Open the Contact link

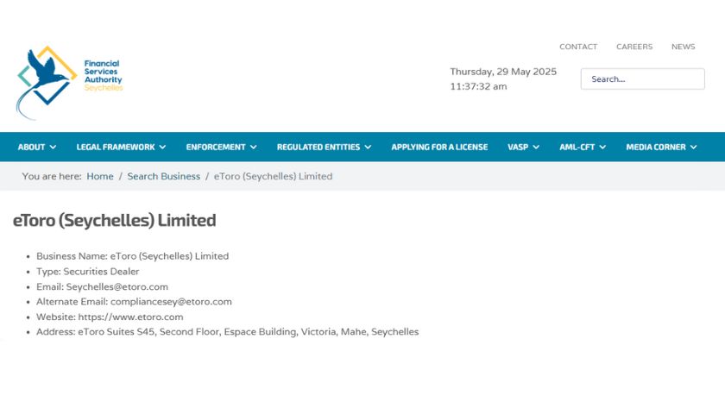click(578, 47)
